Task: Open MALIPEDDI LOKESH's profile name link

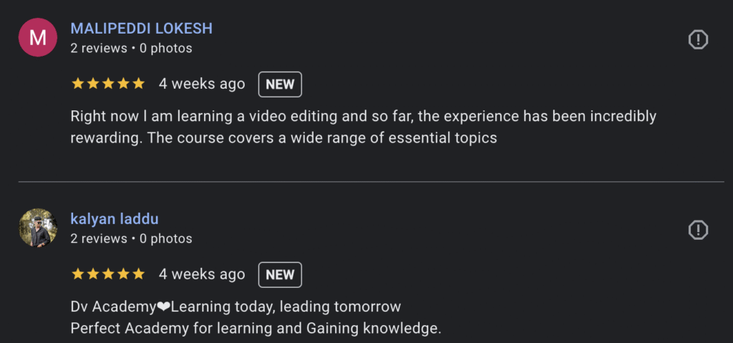Action: (141, 29)
